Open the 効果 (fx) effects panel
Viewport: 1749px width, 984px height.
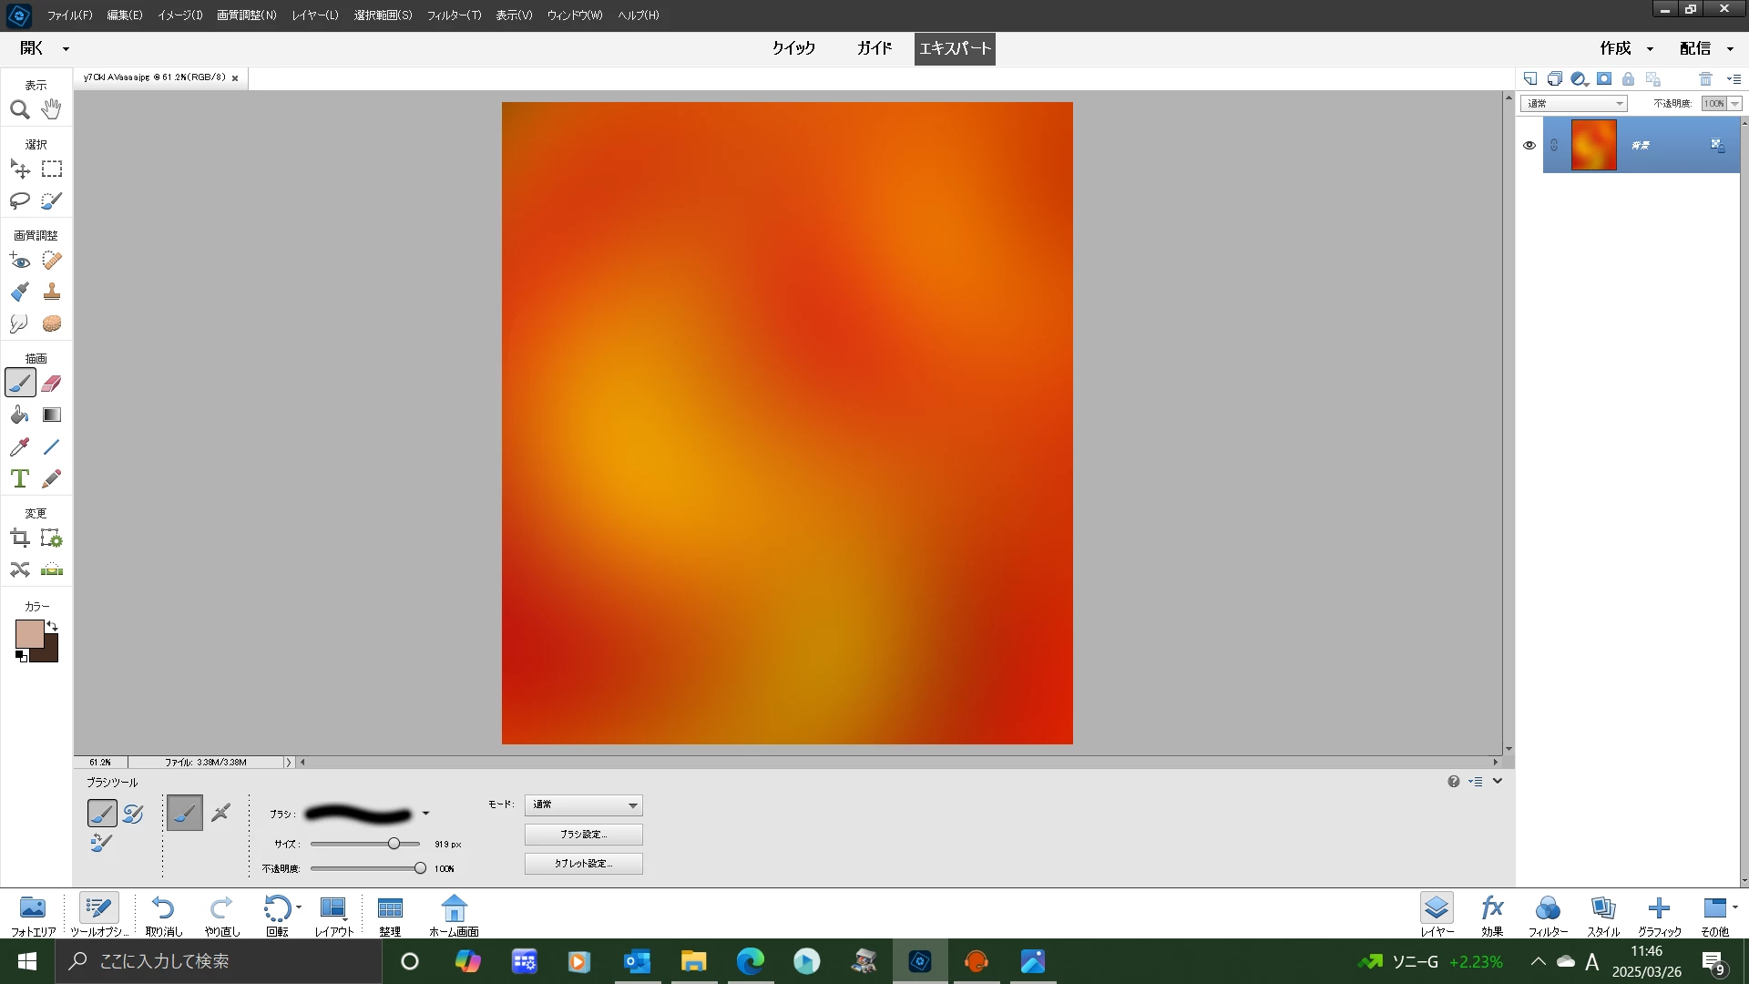tap(1492, 914)
